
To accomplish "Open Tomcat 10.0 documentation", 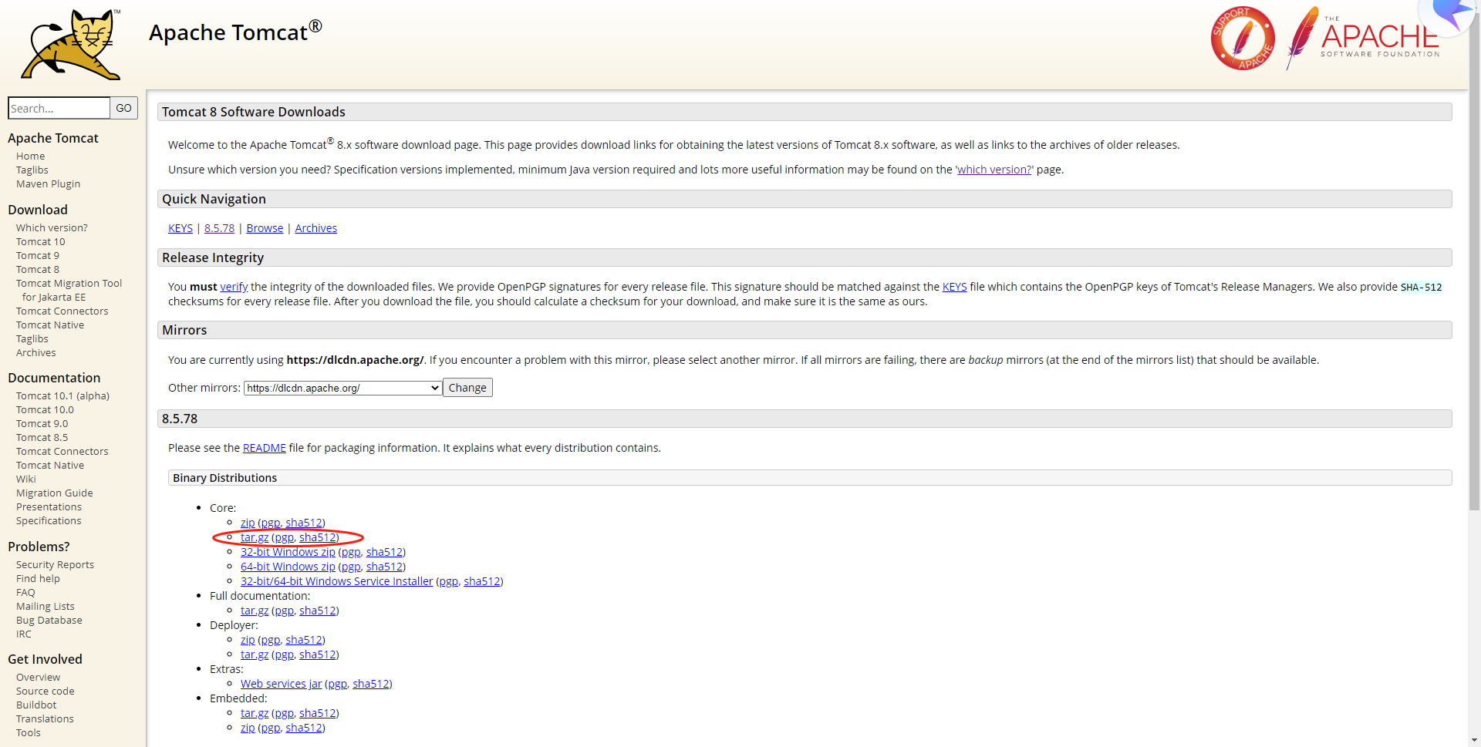I will click(45, 410).
